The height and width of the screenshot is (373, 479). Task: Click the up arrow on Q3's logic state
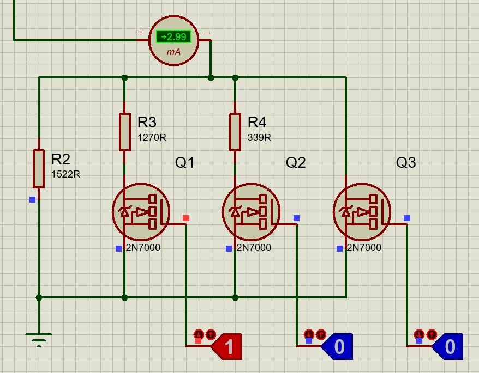click(432, 334)
